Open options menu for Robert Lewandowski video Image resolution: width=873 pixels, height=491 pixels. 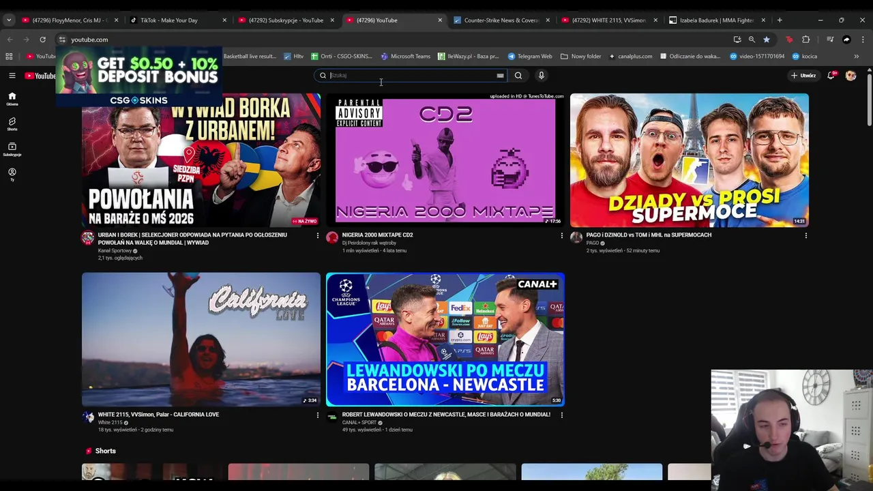(561, 415)
